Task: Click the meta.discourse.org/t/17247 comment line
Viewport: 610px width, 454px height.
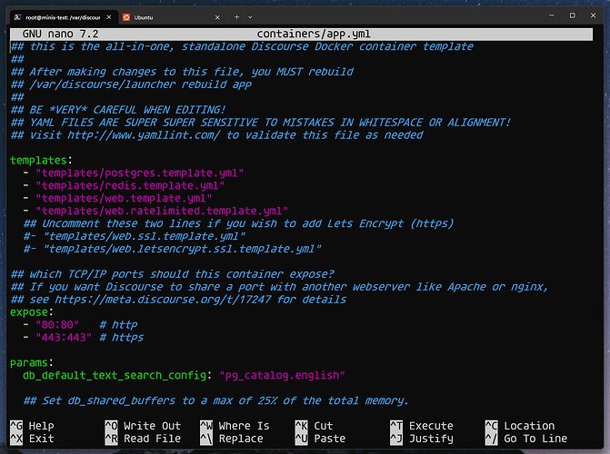Action: [178, 300]
